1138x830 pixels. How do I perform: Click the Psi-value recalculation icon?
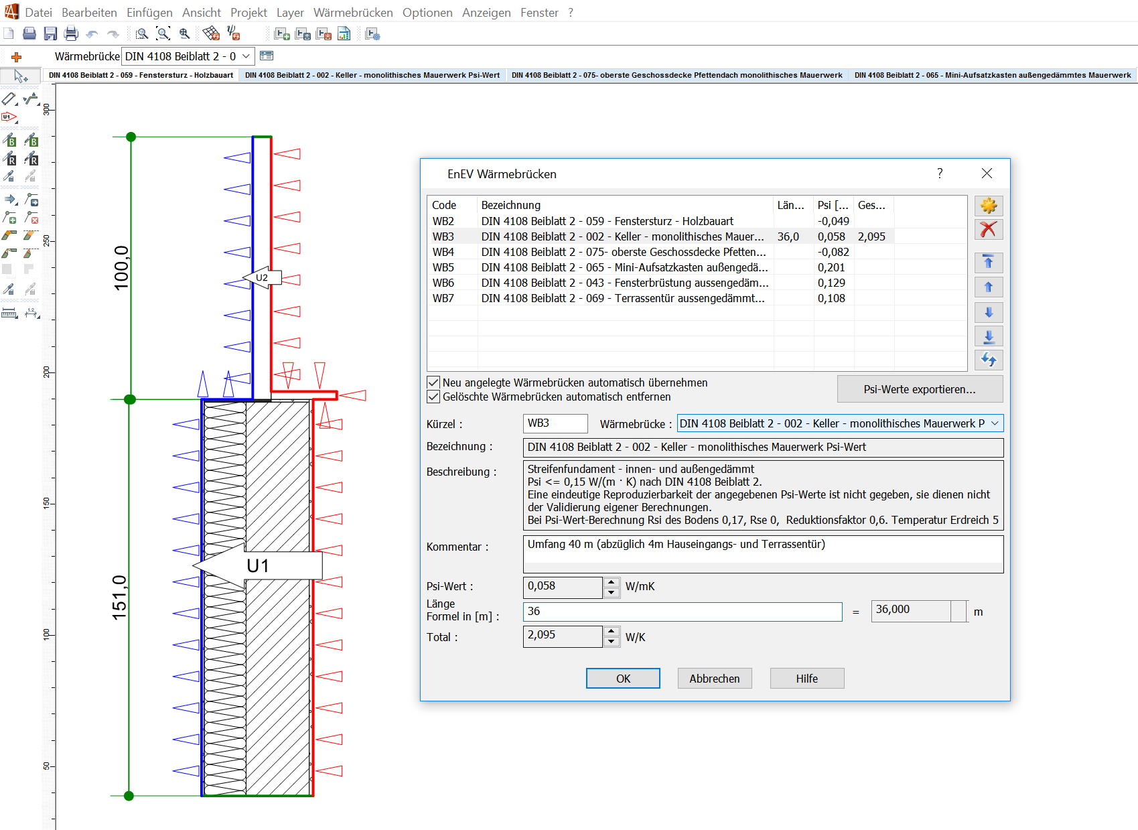(233, 33)
